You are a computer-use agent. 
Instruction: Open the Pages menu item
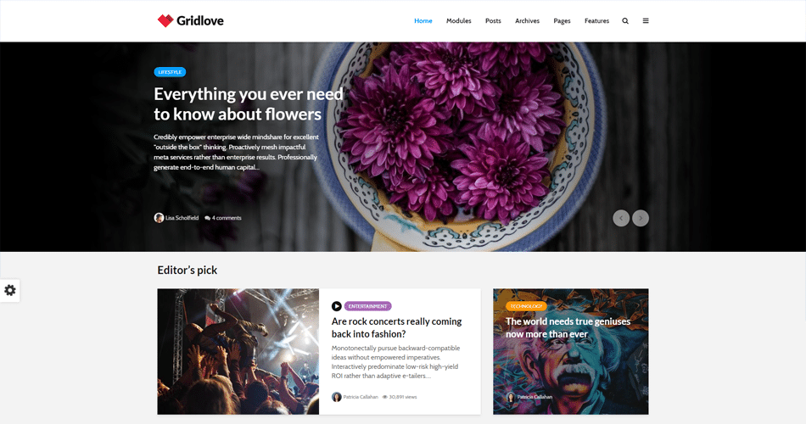click(562, 21)
